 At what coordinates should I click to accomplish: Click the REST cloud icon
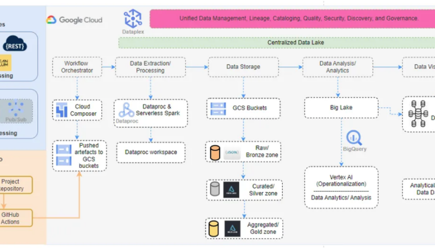click(x=15, y=44)
